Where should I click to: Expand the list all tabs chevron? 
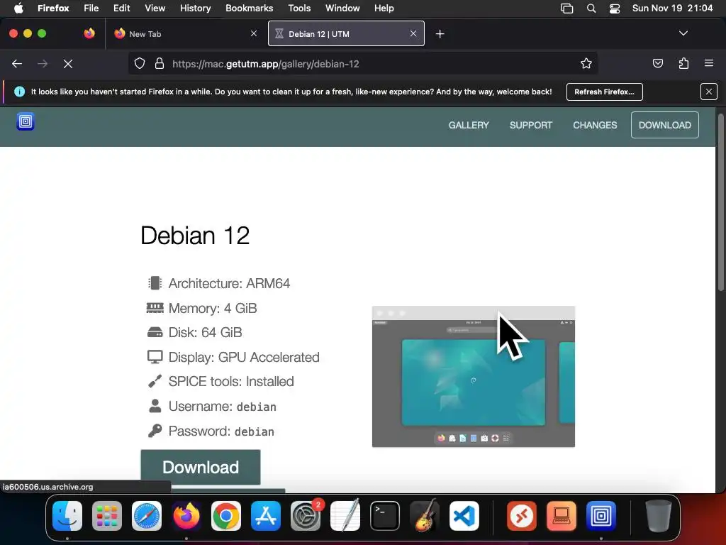(x=683, y=33)
